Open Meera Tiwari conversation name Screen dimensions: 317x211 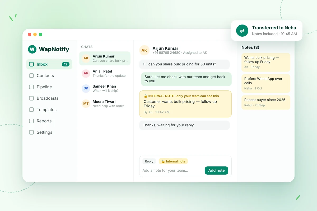click(104, 102)
